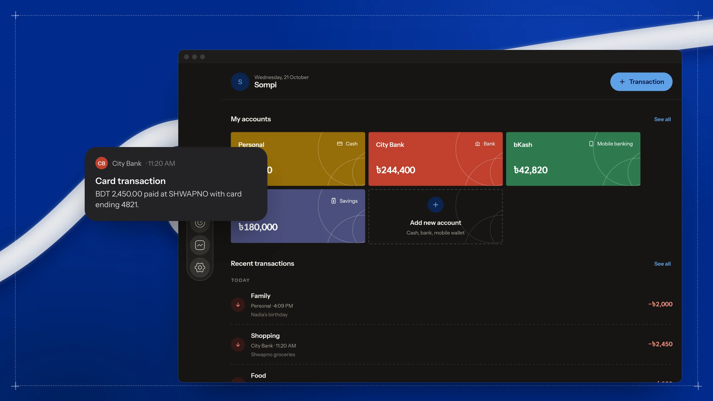
Task: Click the Sompi user name
Action: click(265, 85)
